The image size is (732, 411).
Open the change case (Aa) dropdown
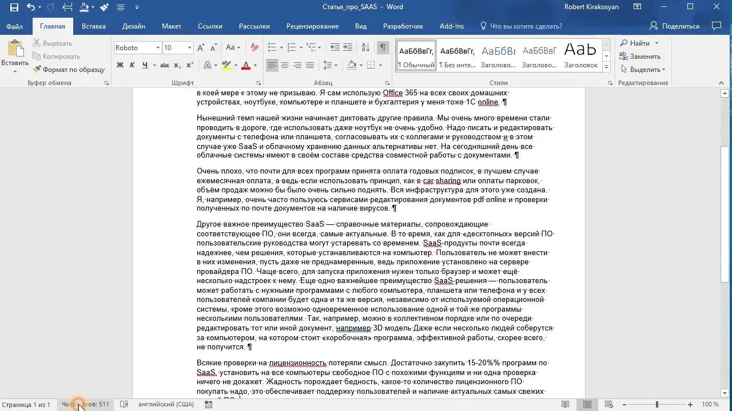233,48
